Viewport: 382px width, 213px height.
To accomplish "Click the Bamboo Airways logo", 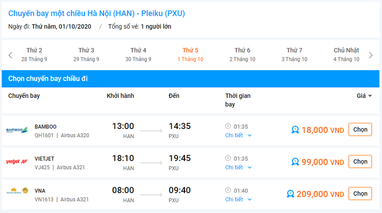I will point(18,130).
